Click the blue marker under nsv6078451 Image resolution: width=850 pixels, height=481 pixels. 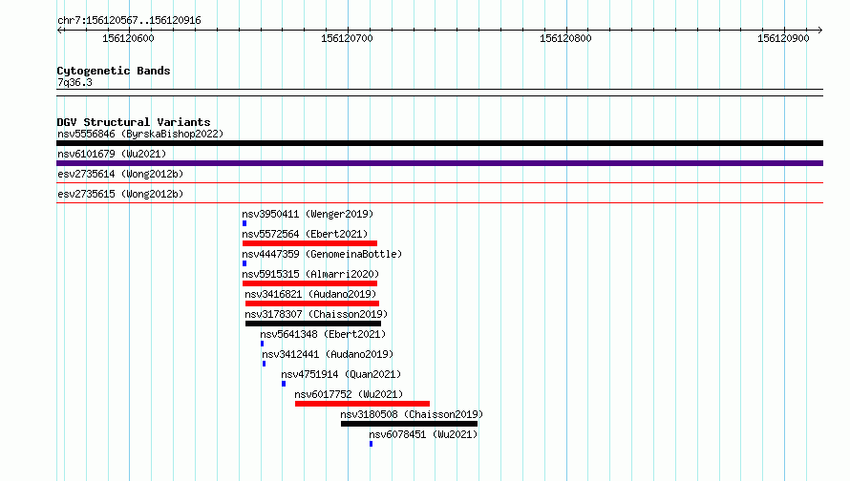pos(372,444)
